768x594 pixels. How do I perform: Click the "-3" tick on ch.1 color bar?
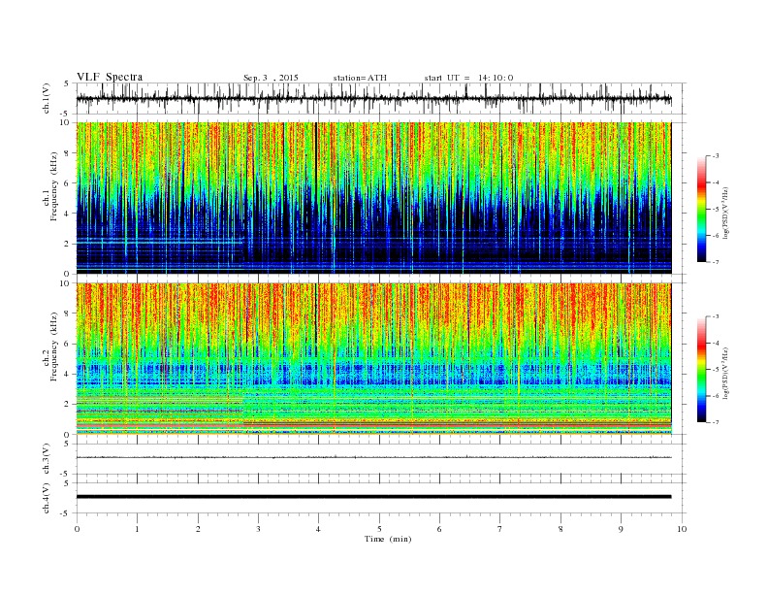point(716,156)
